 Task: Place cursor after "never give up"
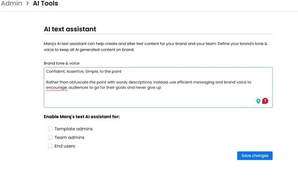click(x=162, y=88)
